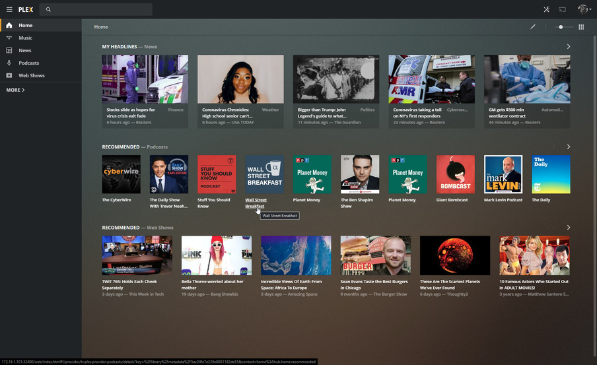
Task: Focus the search input field
Action: (96, 9)
